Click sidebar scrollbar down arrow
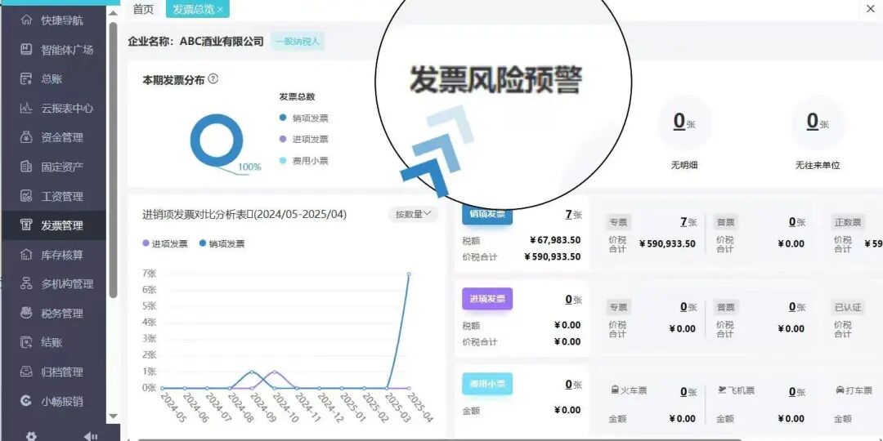883x441 pixels. click(x=113, y=416)
